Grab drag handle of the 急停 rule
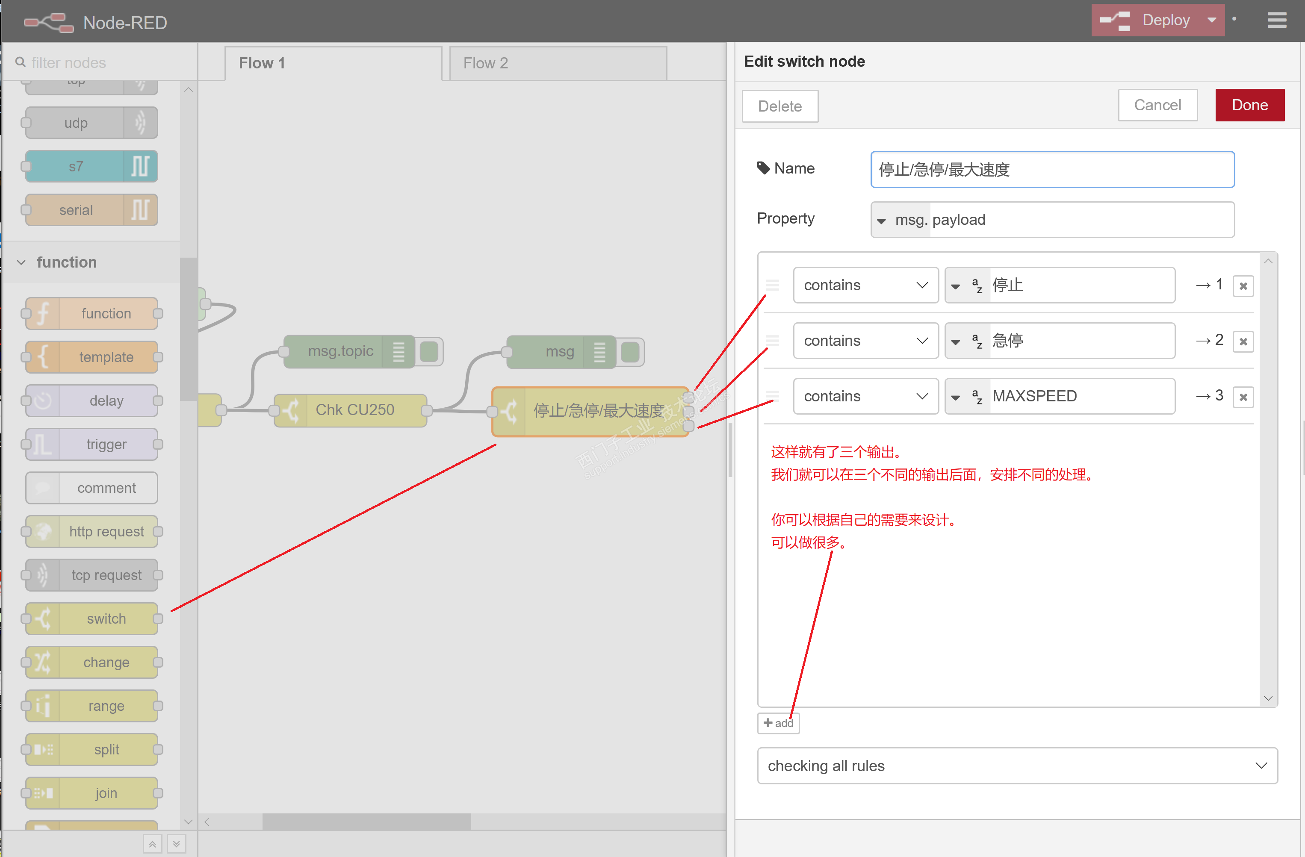This screenshot has height=857, width=1305. (772, 341)
